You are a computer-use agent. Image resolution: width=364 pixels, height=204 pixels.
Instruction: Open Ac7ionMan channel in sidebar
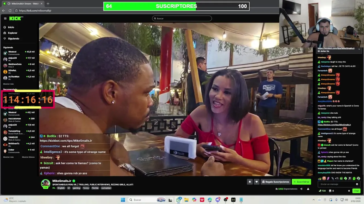[19, 78]
